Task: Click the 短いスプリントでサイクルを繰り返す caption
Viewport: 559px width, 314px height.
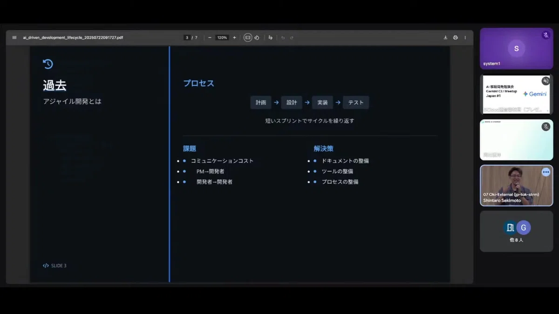Action: pyautogui.click(x=310, y=121)
